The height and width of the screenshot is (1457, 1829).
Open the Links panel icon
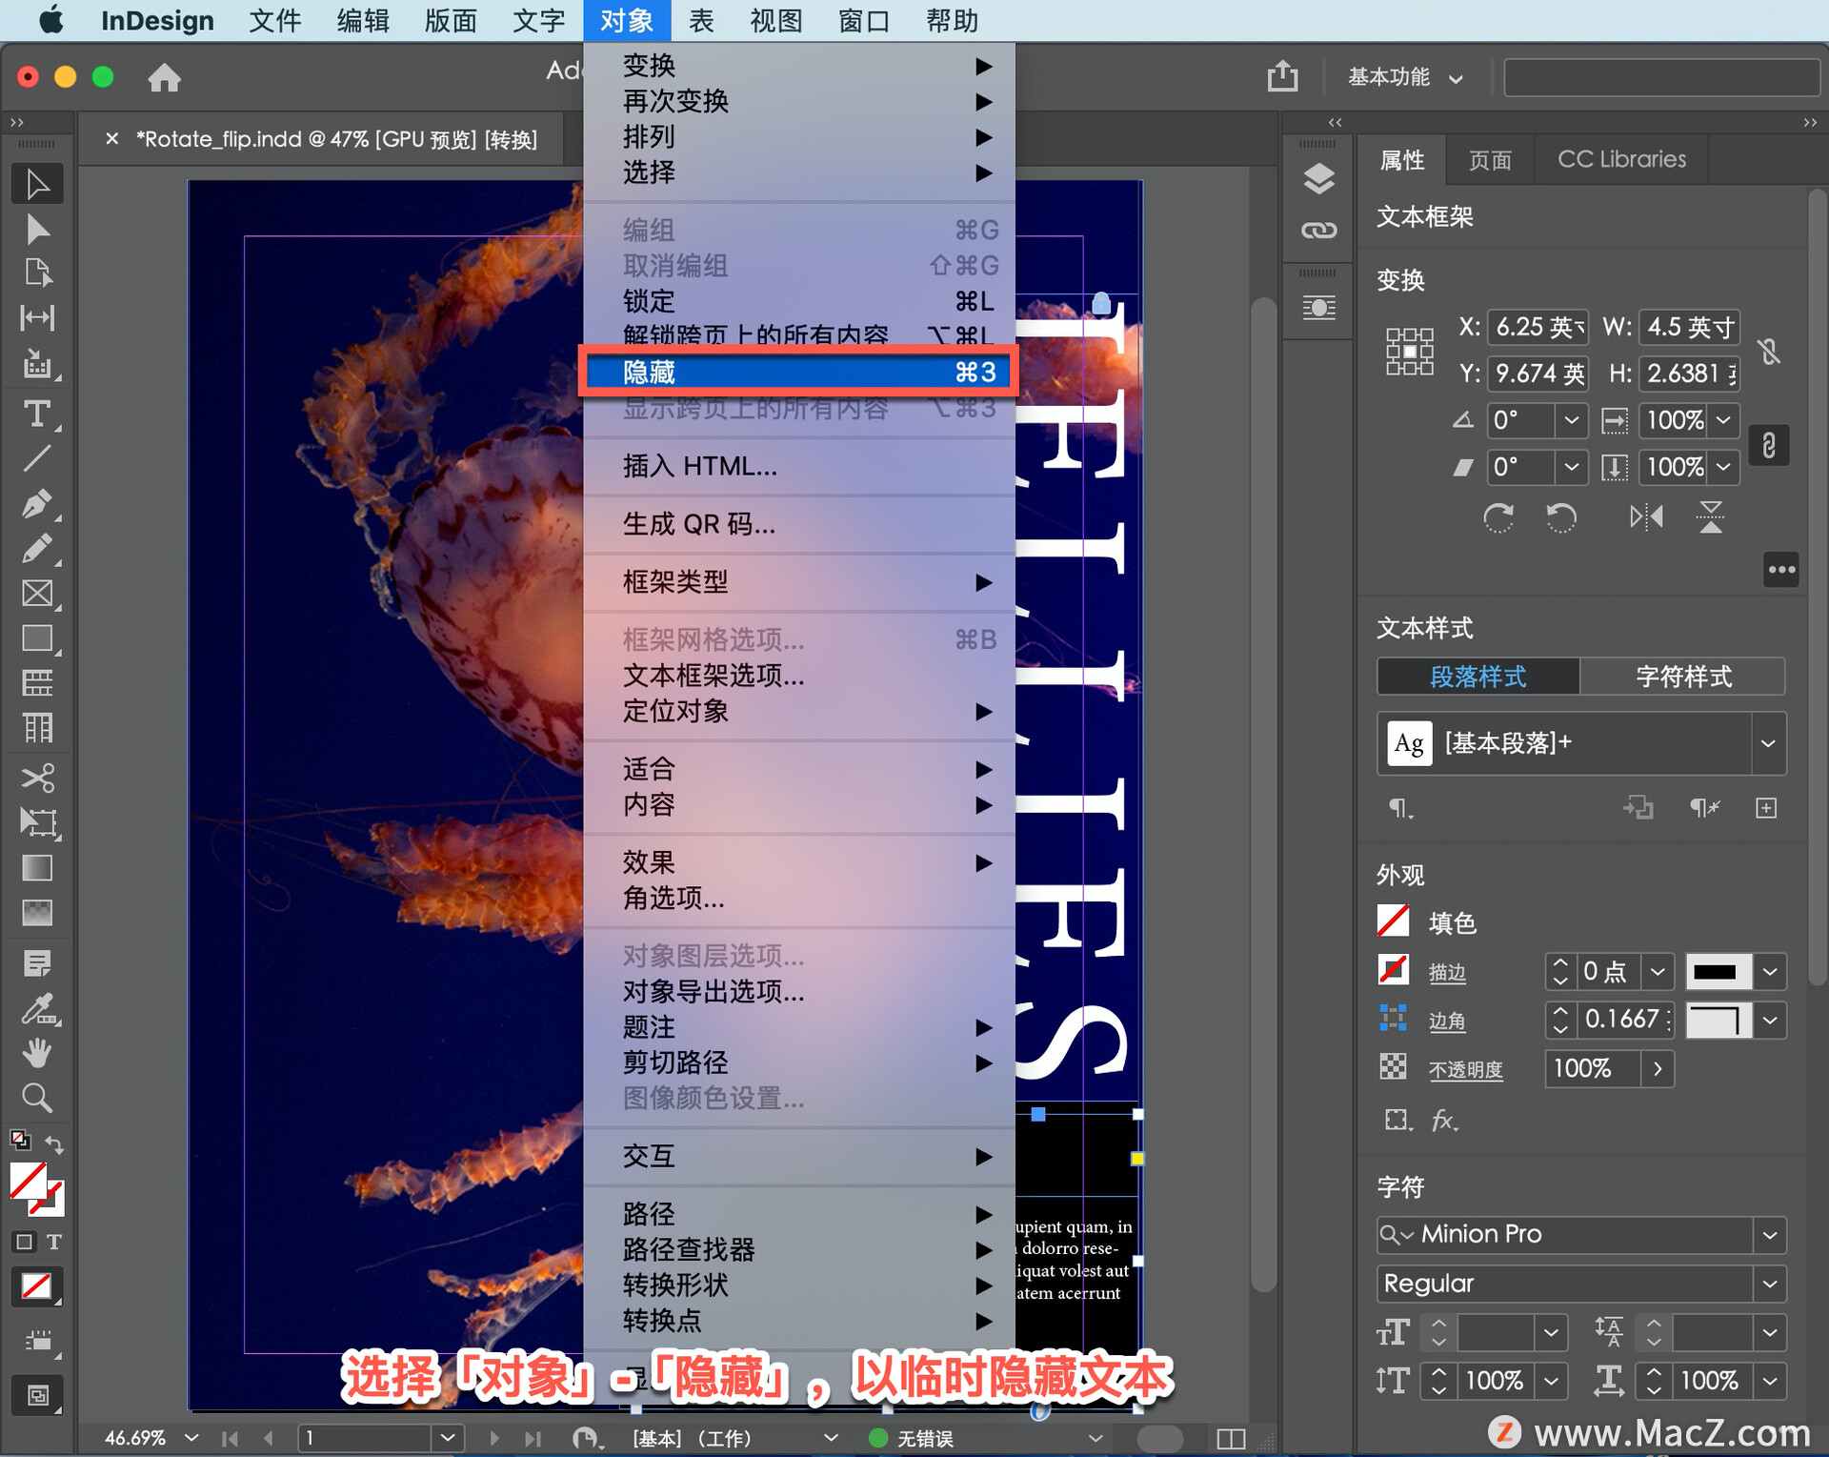[1318, 230]
